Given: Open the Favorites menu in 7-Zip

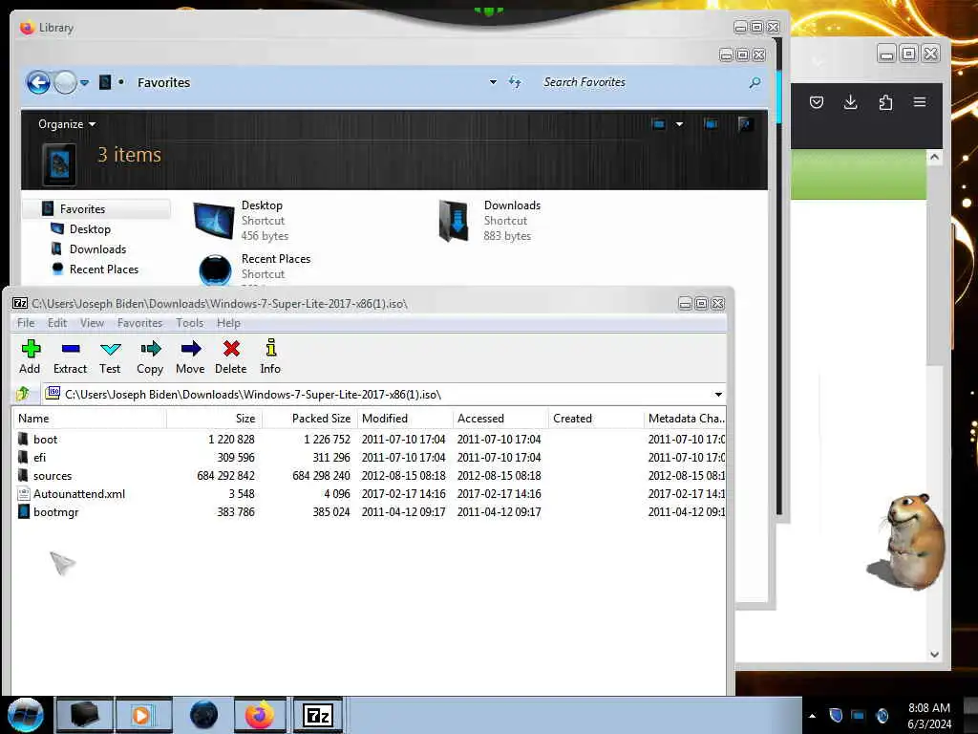Looking at the screenshot, I should click(x=139, y=323).
